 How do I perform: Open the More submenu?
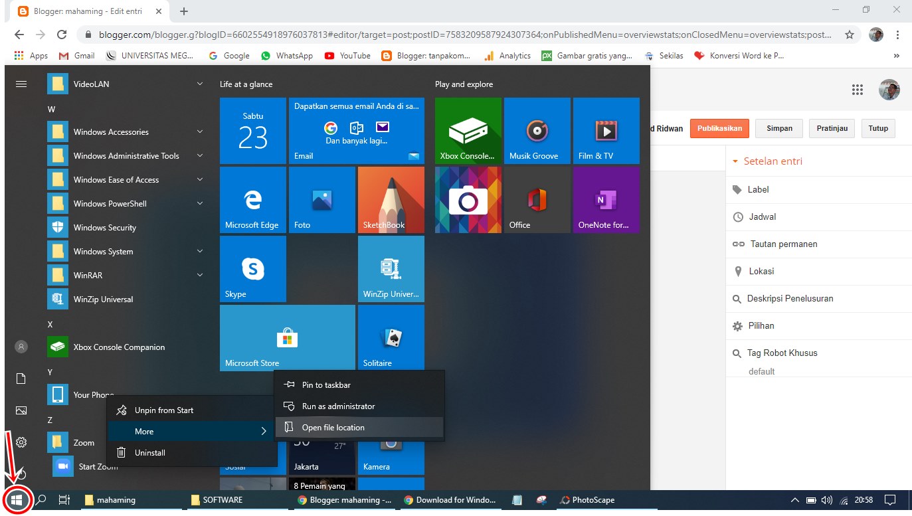191,432
